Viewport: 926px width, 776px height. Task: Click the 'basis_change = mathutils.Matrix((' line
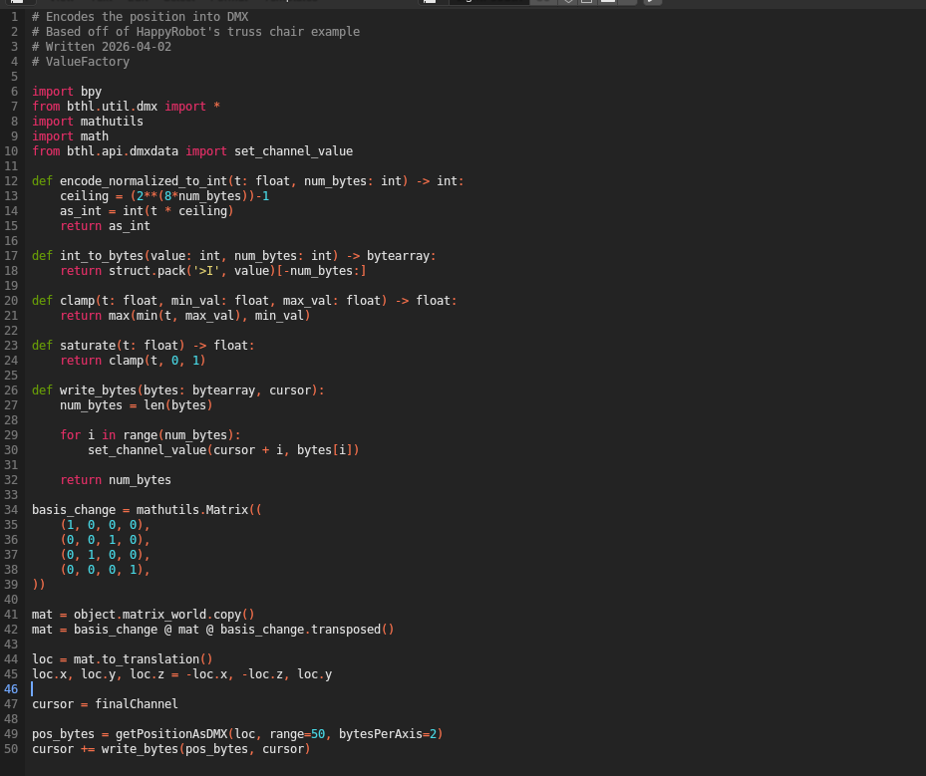click(x=148, y=510)
